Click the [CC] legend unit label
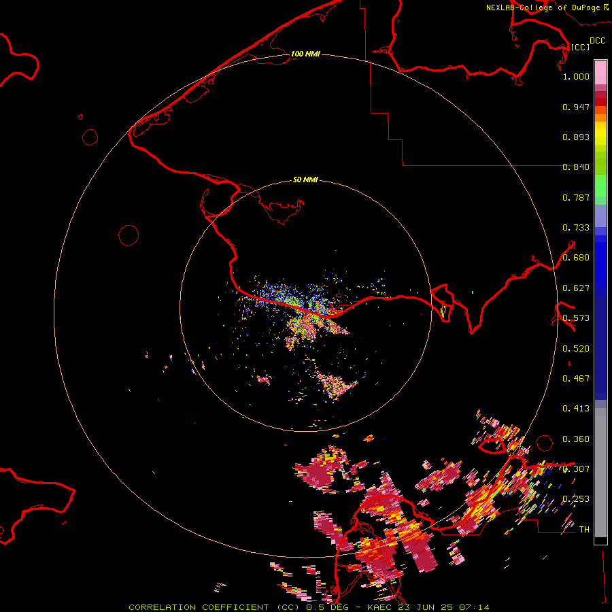 580,47
